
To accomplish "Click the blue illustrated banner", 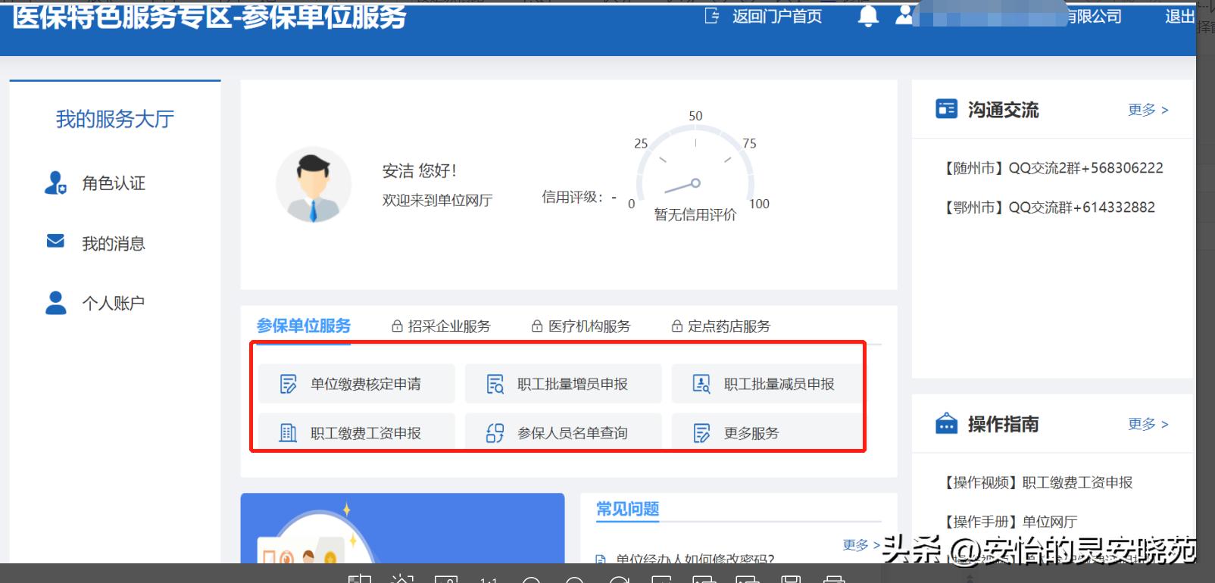I will coord(403,528).
